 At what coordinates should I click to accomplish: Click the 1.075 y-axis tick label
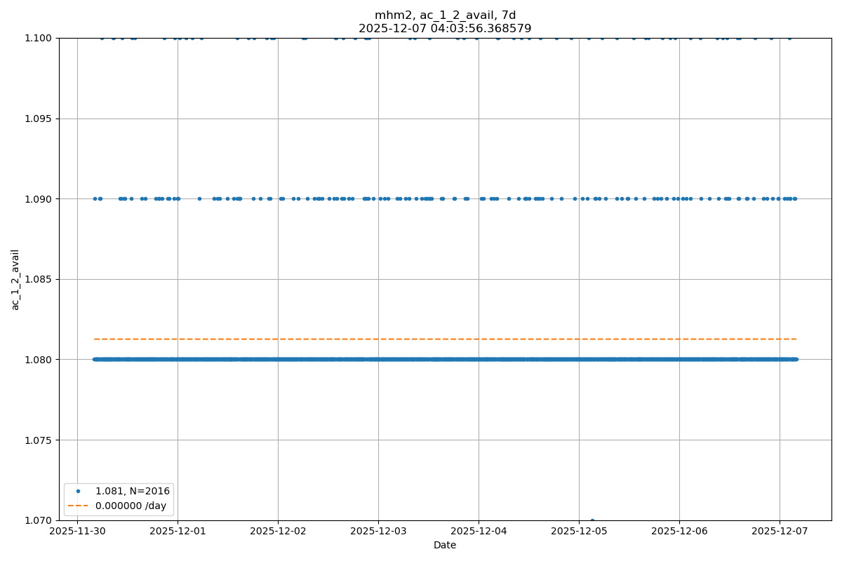[39, 440]
